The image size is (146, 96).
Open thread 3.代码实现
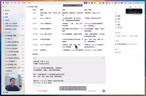(x=13, y=71)
